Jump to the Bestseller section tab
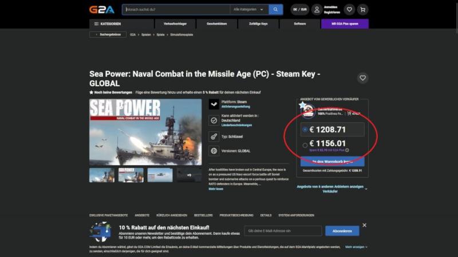Screen dimensions: 458x257 point(203,215)
